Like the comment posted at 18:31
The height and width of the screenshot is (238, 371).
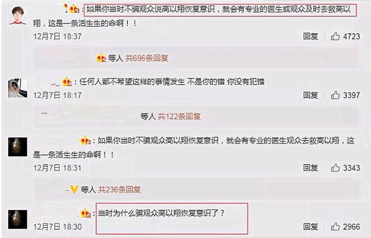point(335,168)
